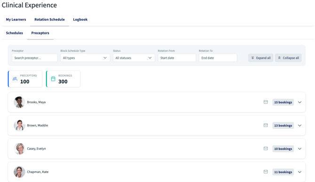Click the name Chapman, Kate
Screen dimensions: 315x182
(38, 172)
